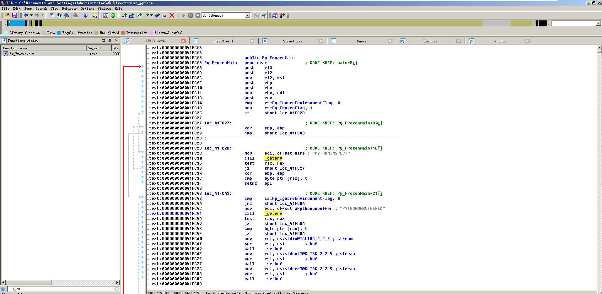Open the 'No debugger' selection dropdown

(x=248, y=15)
